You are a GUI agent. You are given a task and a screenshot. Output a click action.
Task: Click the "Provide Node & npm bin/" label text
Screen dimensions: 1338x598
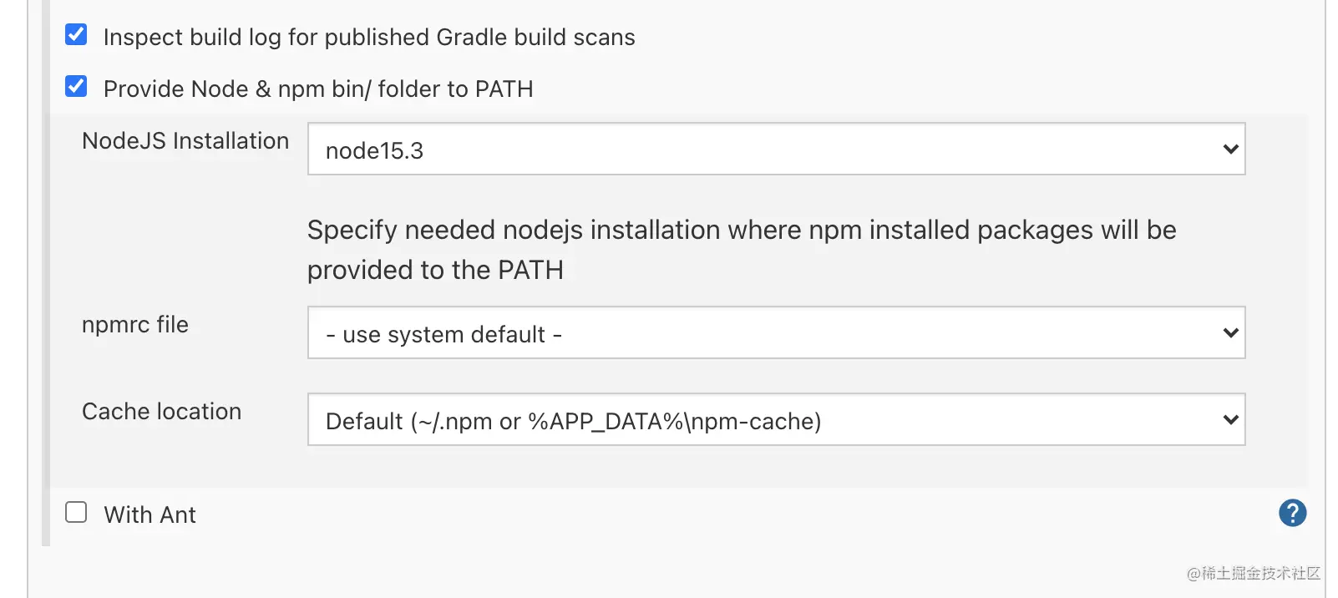click(x=317, y=89)
